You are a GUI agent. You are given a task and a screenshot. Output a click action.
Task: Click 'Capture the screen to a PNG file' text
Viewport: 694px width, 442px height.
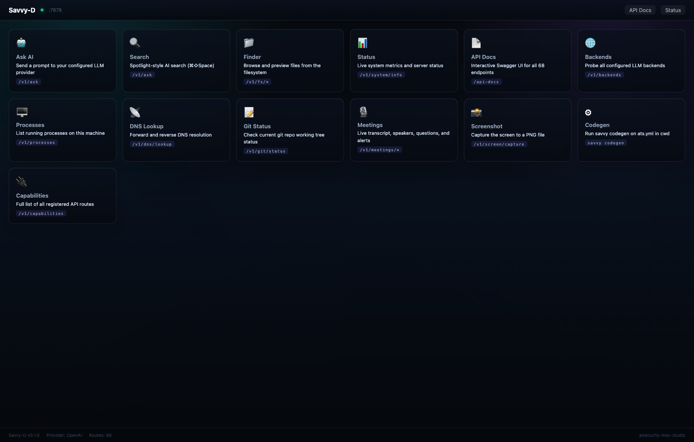[x=507, y=135]
